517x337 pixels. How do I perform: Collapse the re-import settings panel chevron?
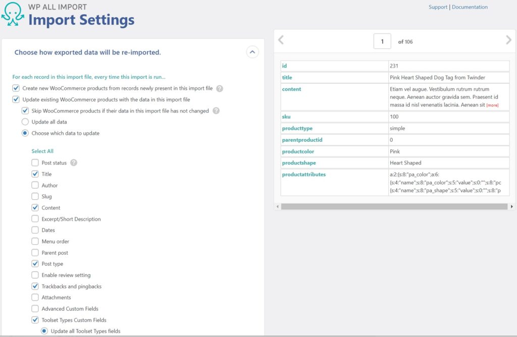[x=252, y=52]
